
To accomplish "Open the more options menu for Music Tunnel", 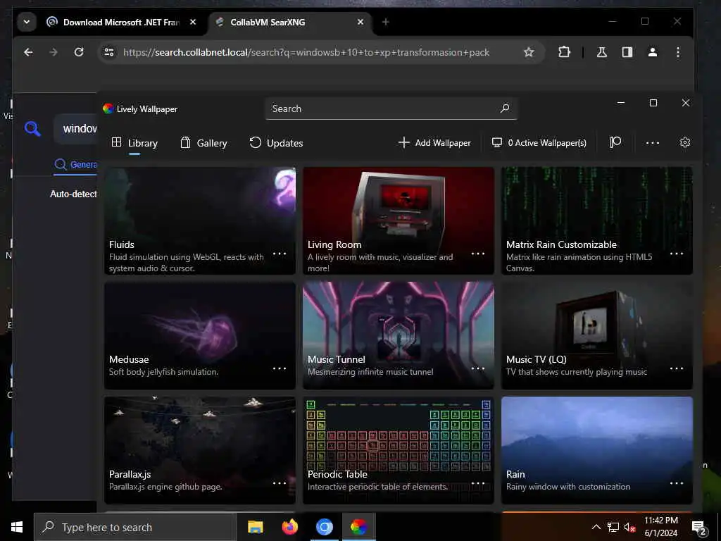I will coord(478,368).
